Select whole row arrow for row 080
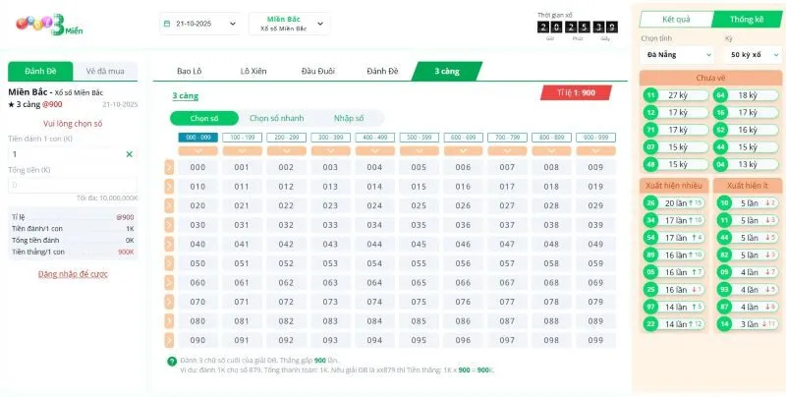786x397 pixels. point(169,320)
